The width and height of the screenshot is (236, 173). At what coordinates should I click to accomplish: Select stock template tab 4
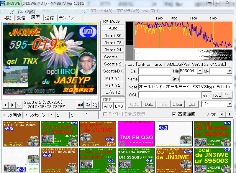[90, 115]
